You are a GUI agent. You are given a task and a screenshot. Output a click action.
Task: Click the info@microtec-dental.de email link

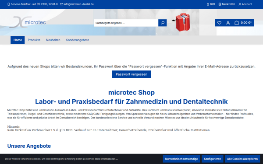pos(78,4)
